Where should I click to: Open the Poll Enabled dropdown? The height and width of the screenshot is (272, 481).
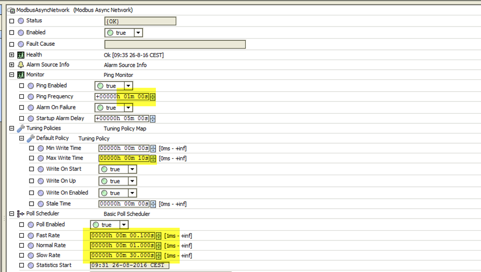click(124, 225)
